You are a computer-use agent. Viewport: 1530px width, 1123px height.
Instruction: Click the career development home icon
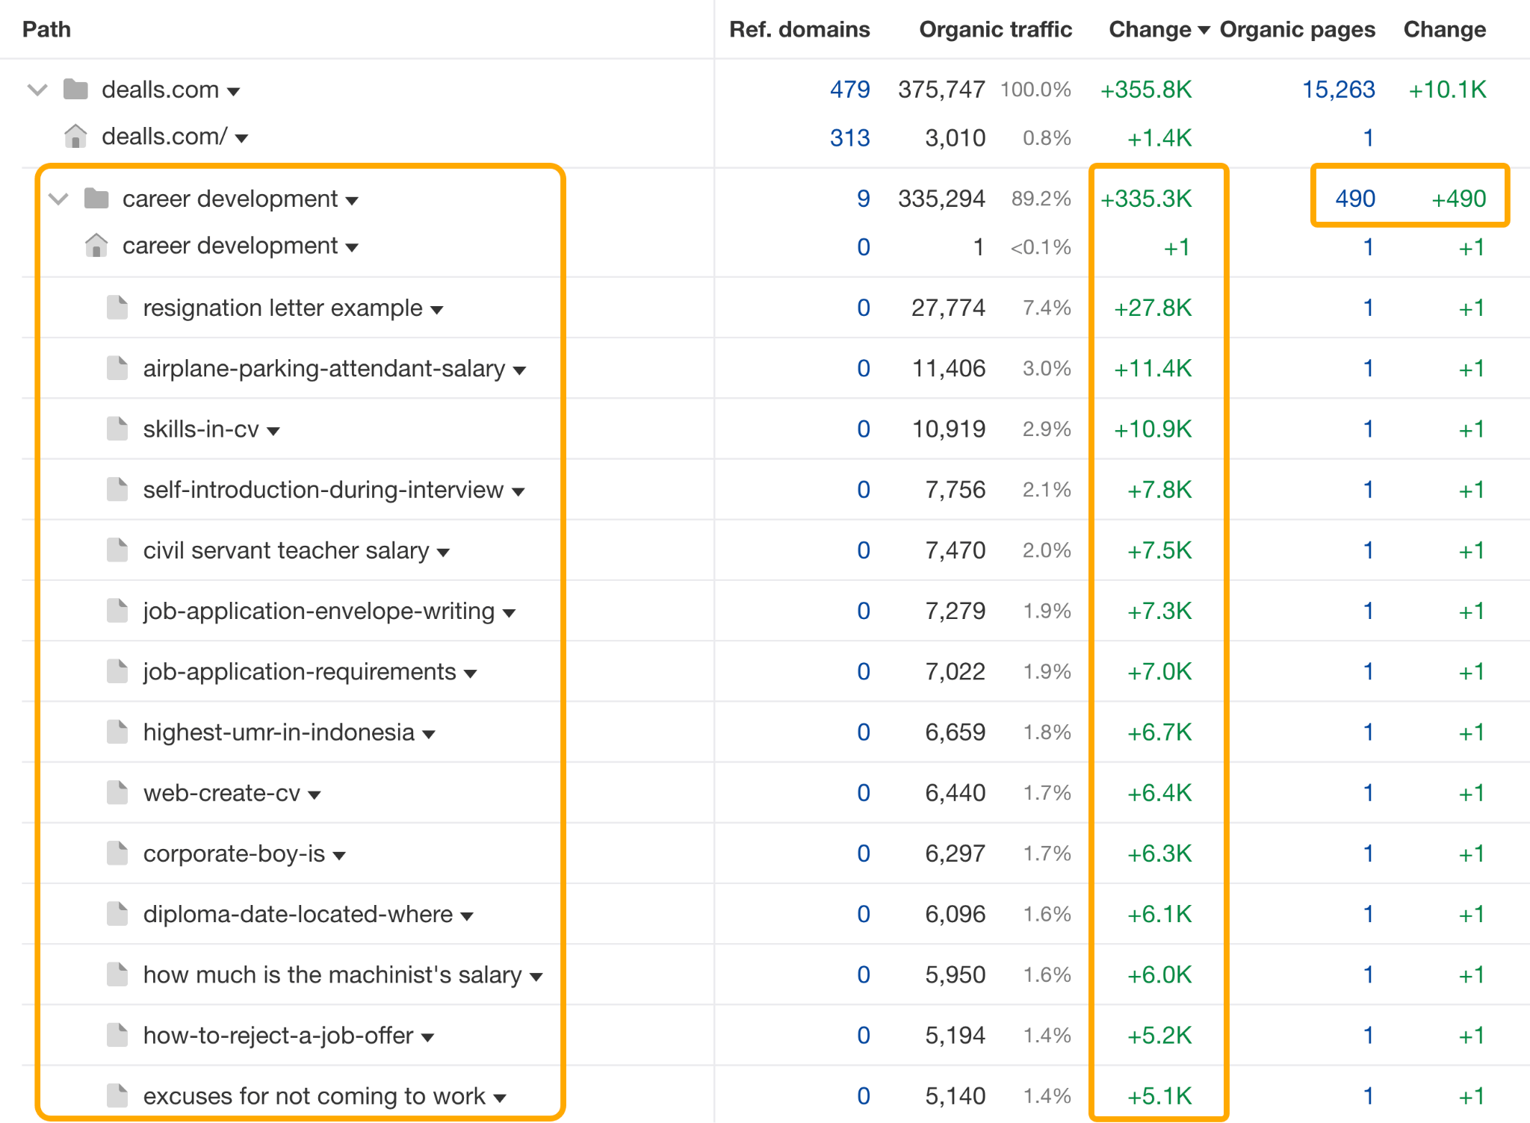[x=96, y=246]
